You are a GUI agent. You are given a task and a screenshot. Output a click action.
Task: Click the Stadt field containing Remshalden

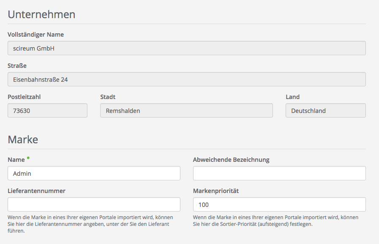click(186, 110)
